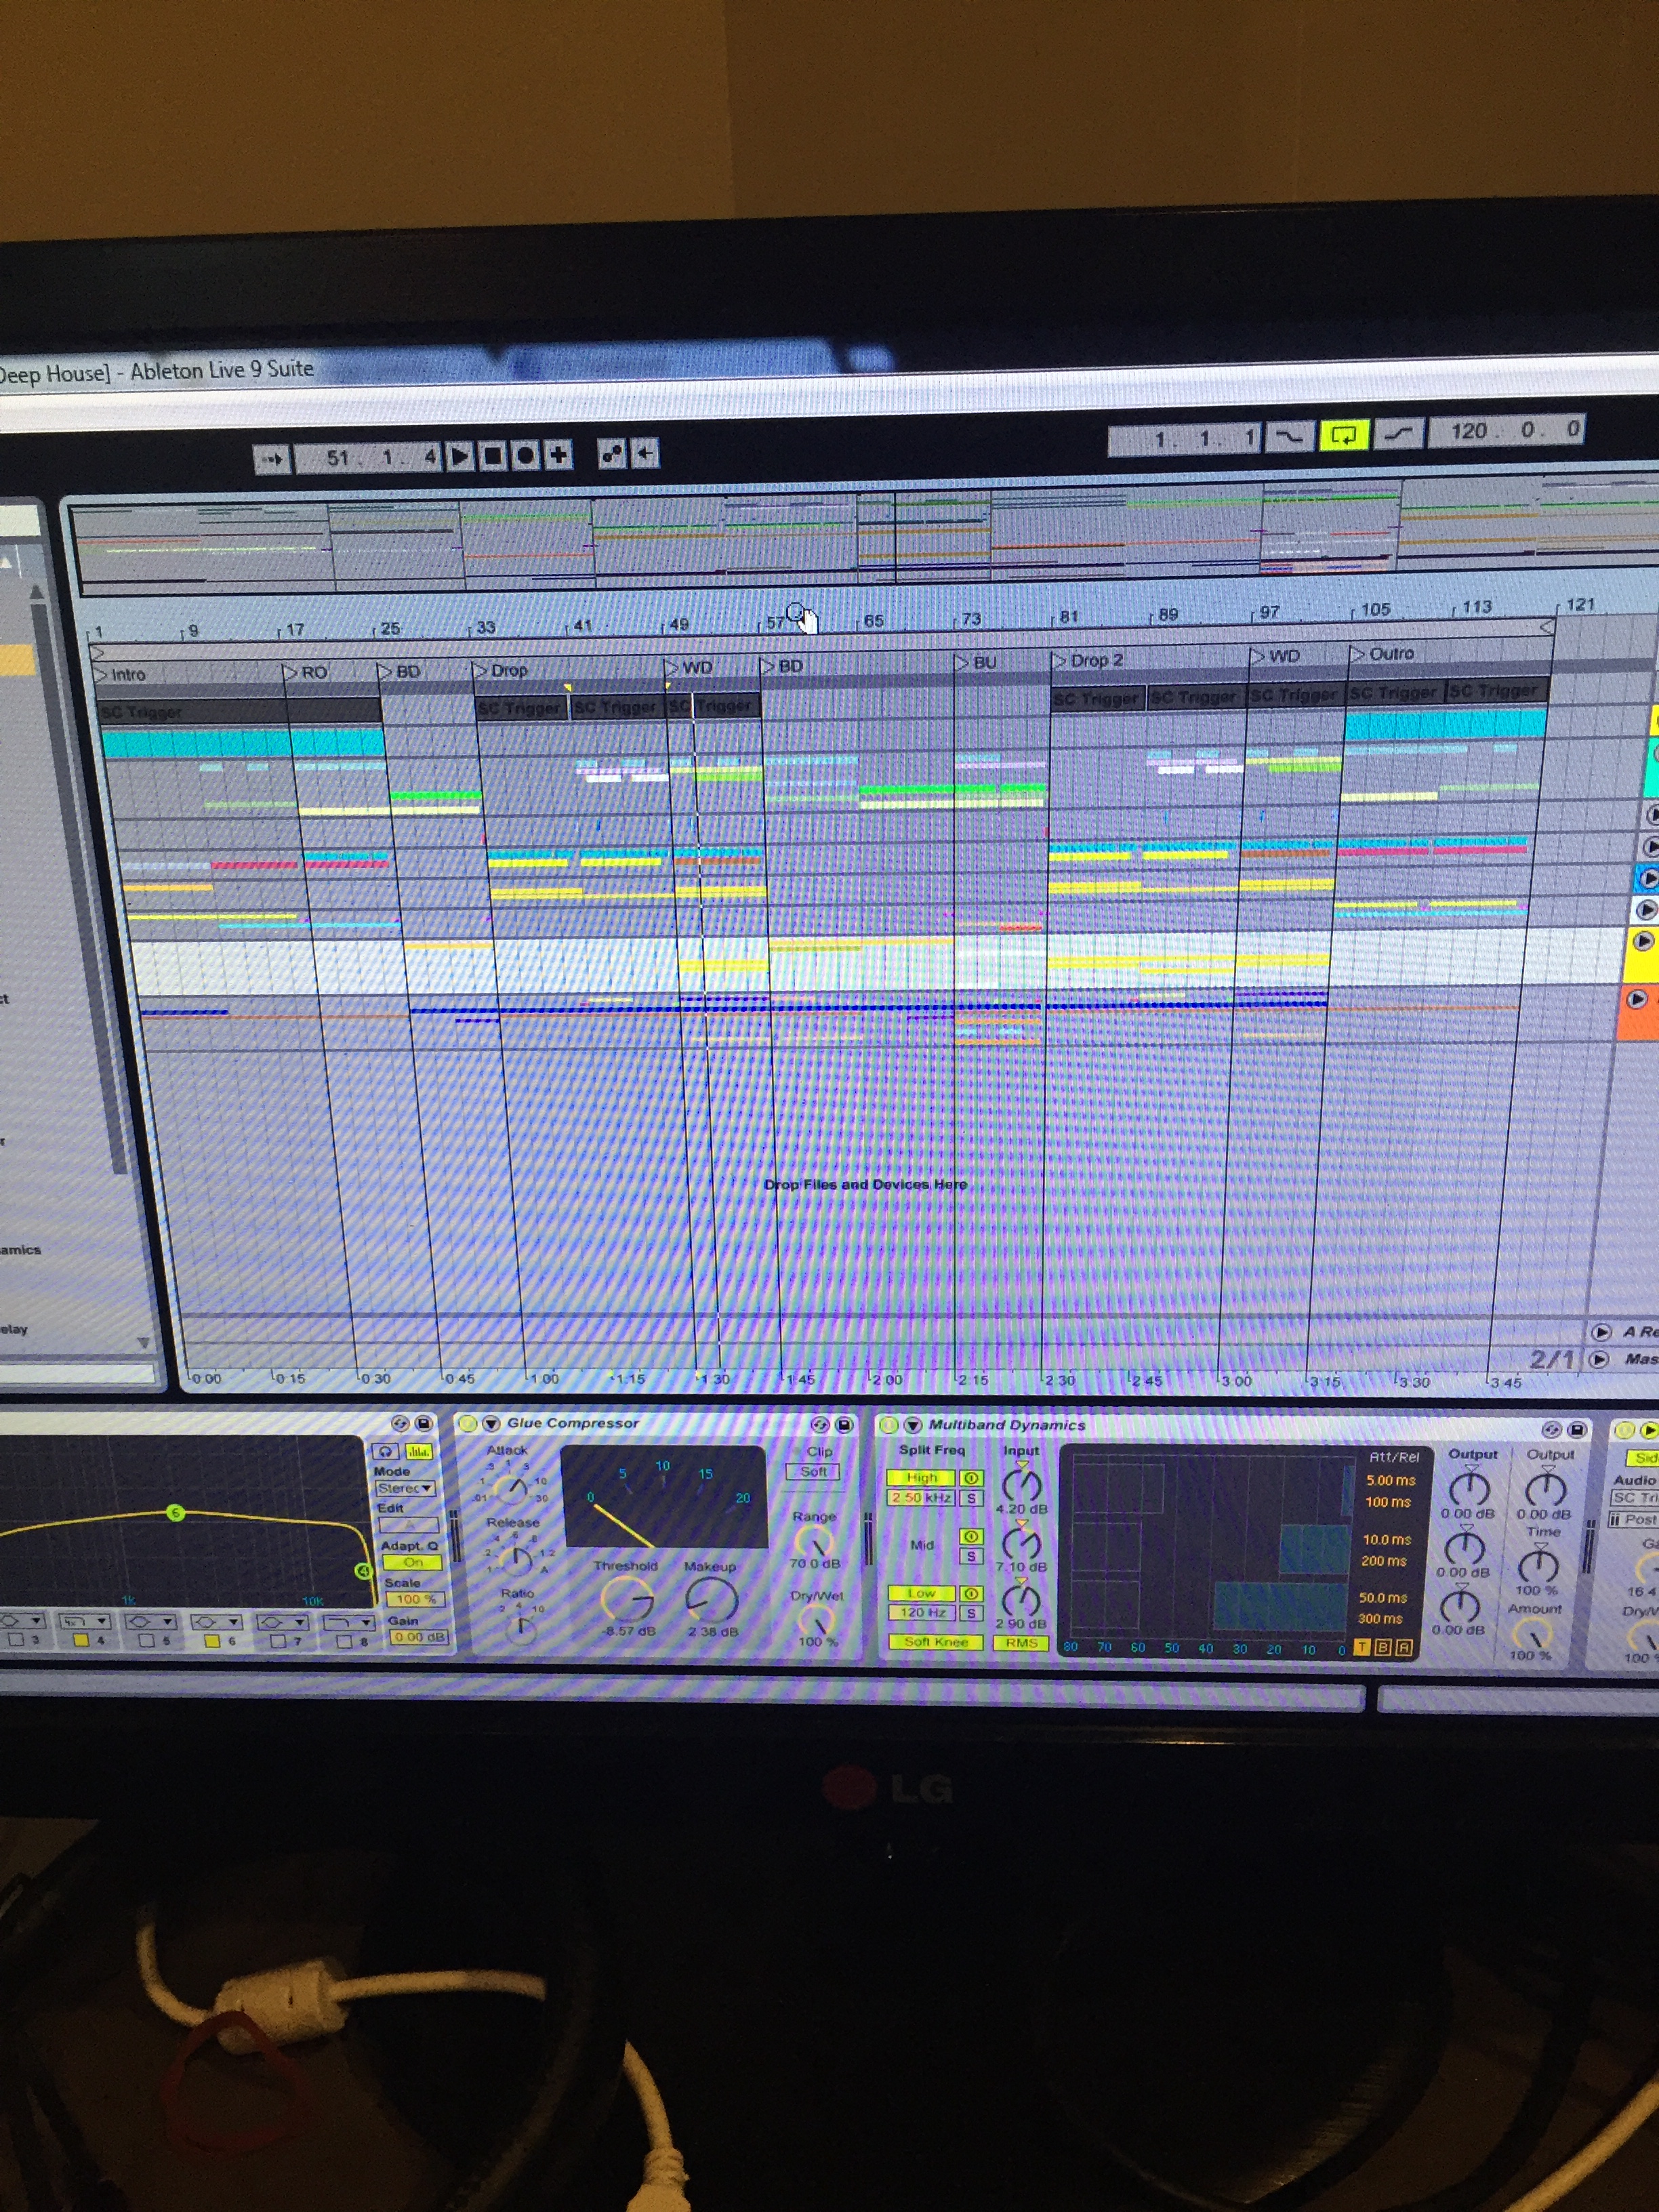This screenshot has width=1659, height=2212.
Task: Solo the Mid band
Action: (x=971, y=1556)
